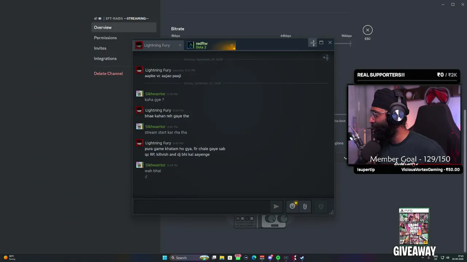Open the Overview settings section
Image resolution: width=467 pixels, height=262 pixels.
click(124, 27)
